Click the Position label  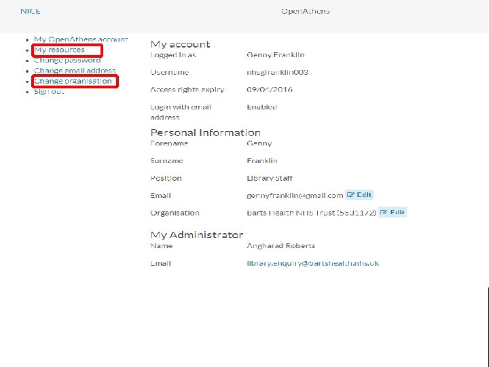[x=166, y=179]
